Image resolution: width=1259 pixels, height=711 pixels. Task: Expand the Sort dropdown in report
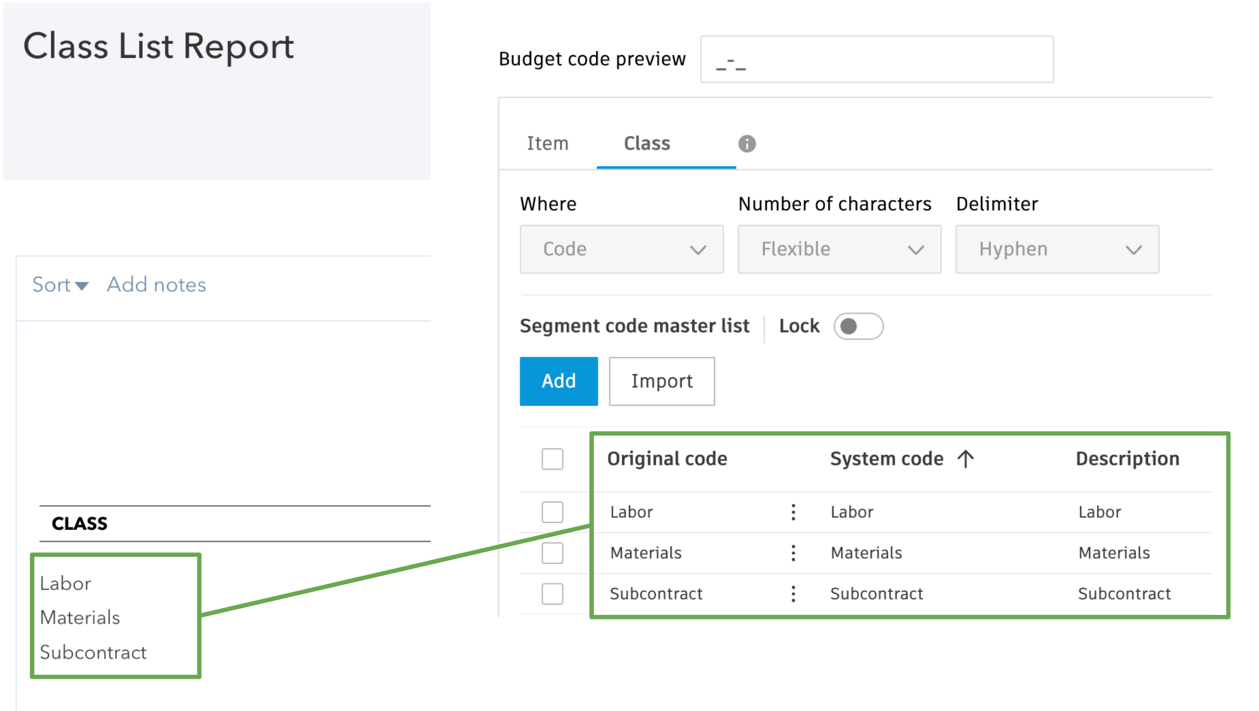tap(60, 285)
